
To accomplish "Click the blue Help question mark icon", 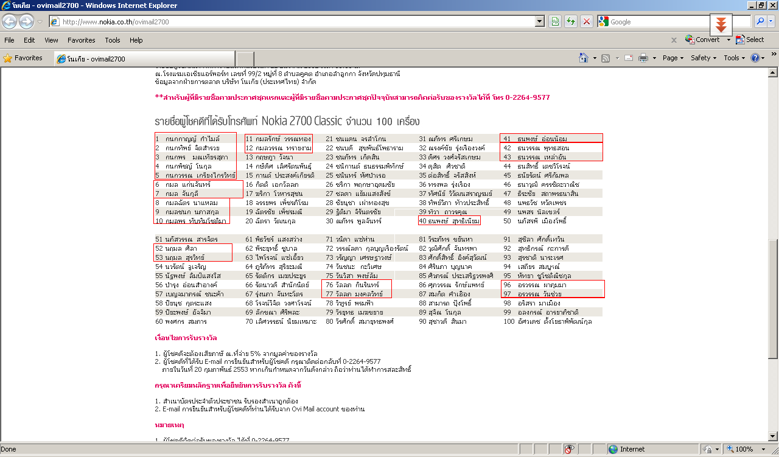I will (x=755, y=58).
